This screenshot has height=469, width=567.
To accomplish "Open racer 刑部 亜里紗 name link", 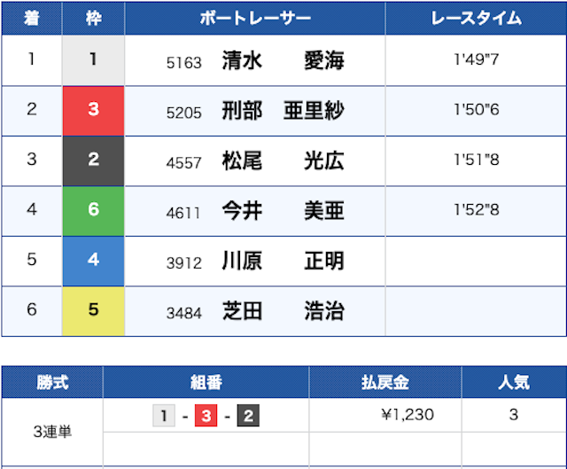I will 282,111.
